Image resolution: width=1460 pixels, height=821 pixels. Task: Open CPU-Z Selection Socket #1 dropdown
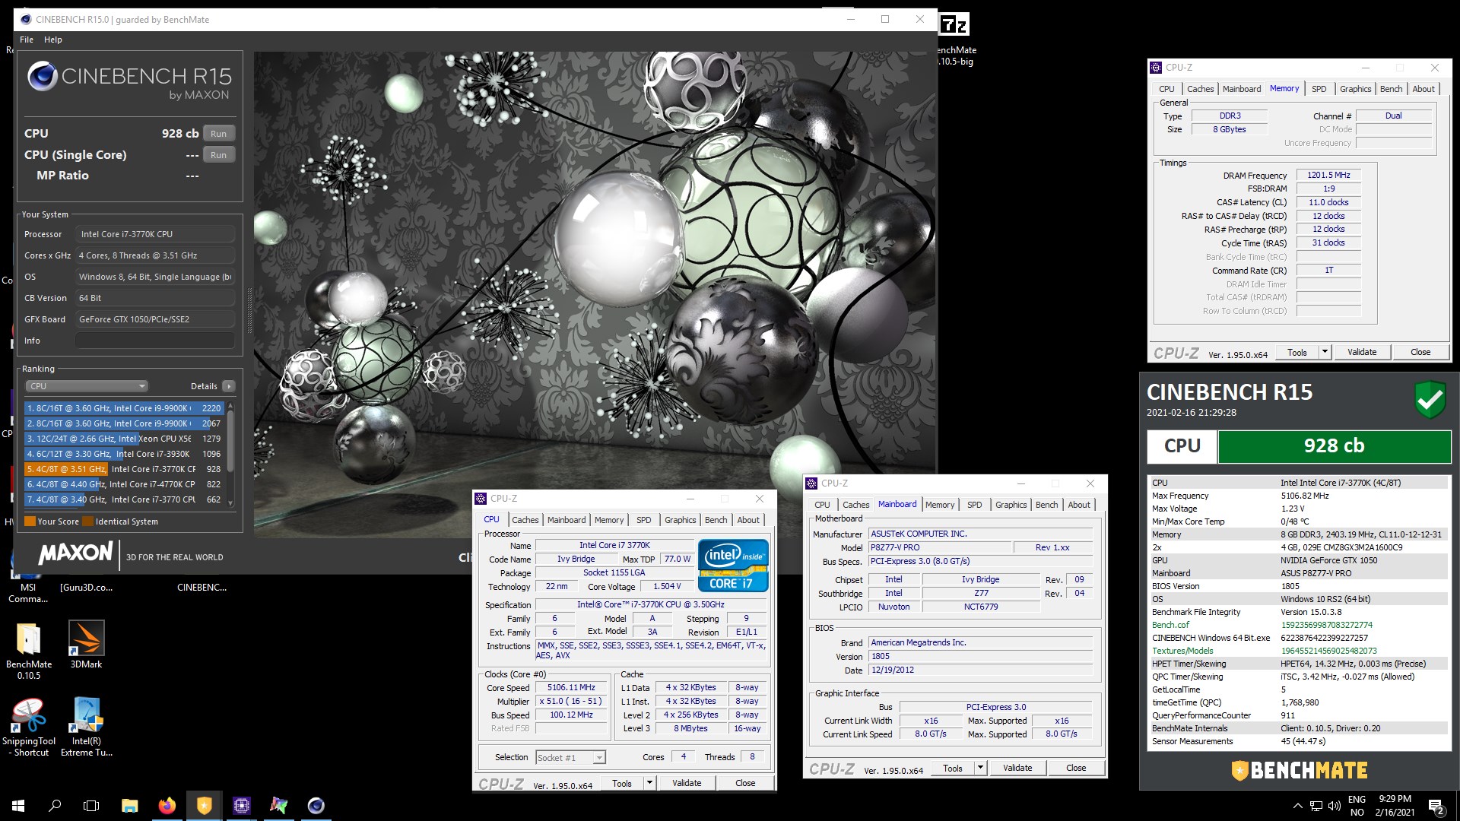570,758
